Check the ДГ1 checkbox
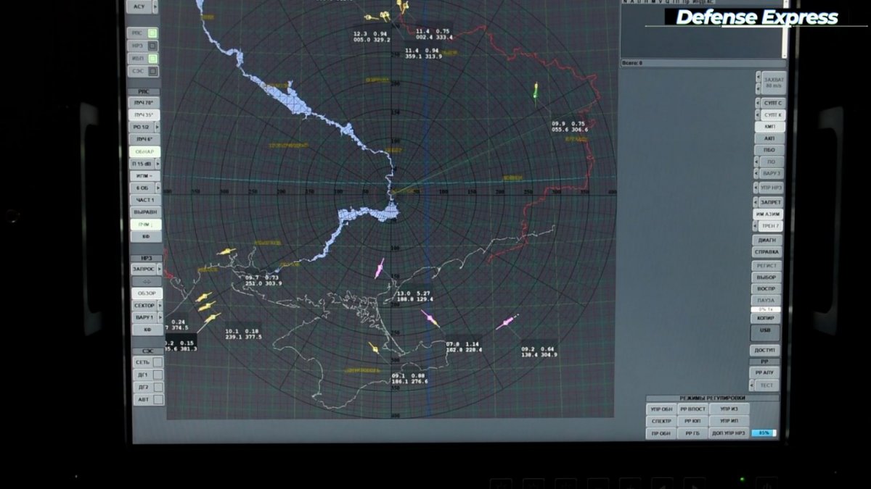Viewport: 871px width, 489px height. tap(158, 375)
